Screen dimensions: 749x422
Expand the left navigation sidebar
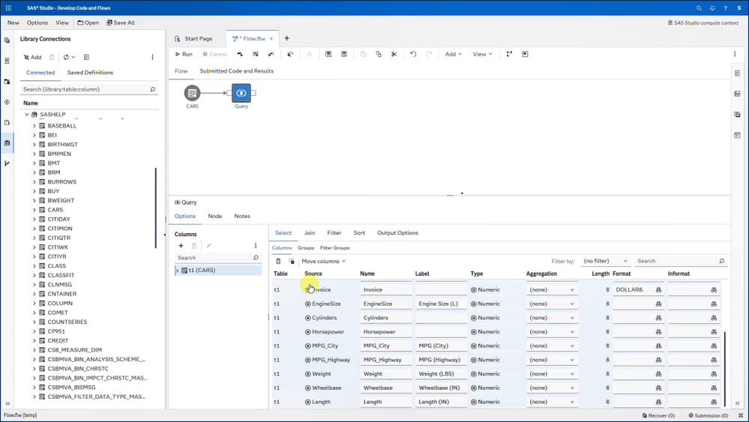(7, 403)
